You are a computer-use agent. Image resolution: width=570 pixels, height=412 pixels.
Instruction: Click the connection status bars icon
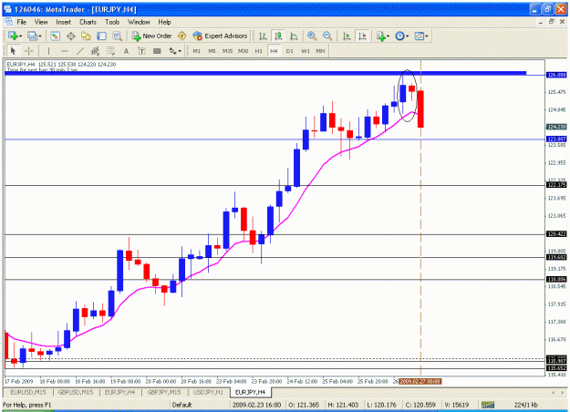pos(488,405)
